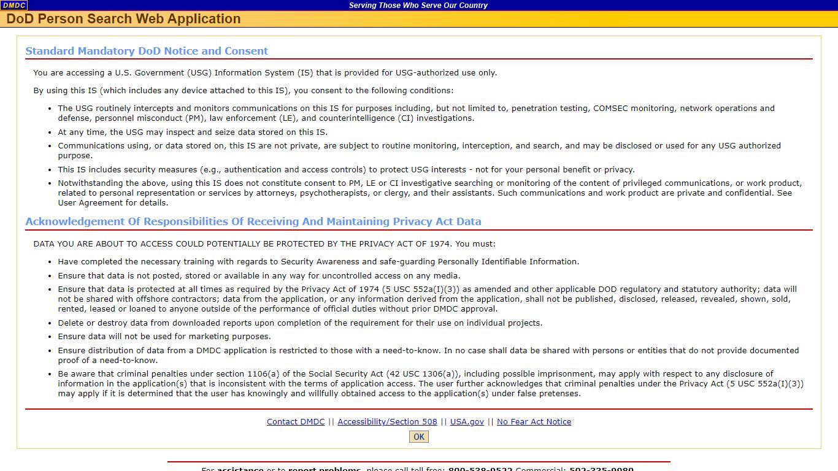Click the DMDC logo icon
The width and height of the screenshot is (838, 471).
point(13,5)
